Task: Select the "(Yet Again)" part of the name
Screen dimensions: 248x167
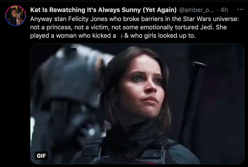Action: coord(160,10)
